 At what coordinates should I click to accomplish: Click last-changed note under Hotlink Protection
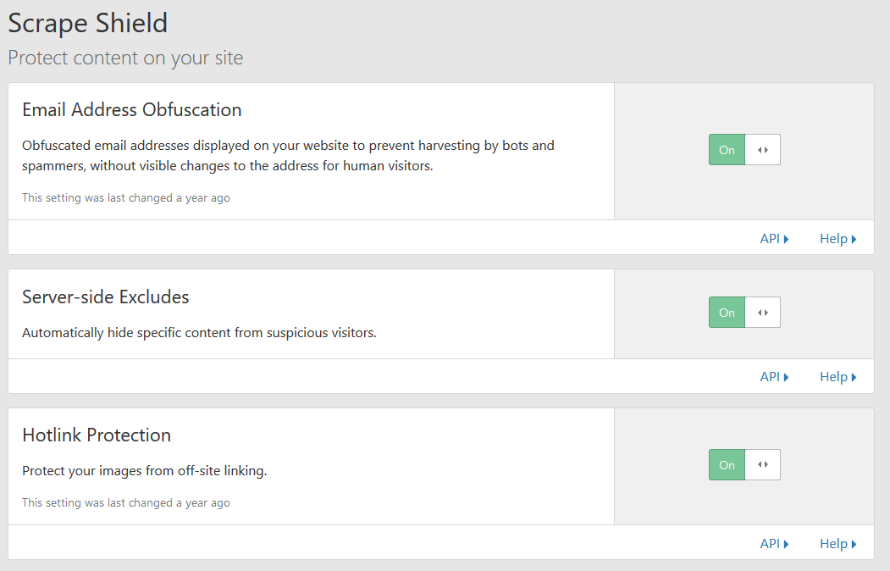(x=126, y=503)
